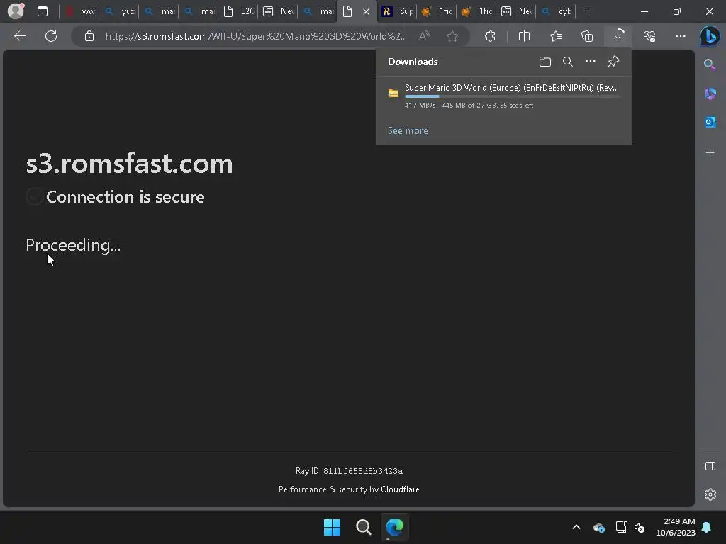Go back with the back arrow
The width and height of the screenshot is (726, 544).
(x=20, y=36)
